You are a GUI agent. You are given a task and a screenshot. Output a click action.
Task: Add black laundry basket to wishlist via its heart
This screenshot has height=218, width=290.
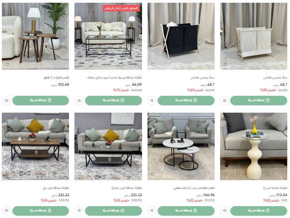[x=153, y=65]
